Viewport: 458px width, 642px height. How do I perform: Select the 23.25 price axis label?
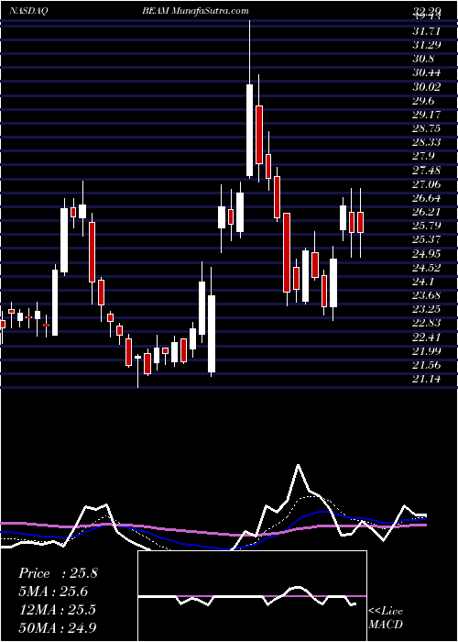pyautogui.click(x=427, y=310)
